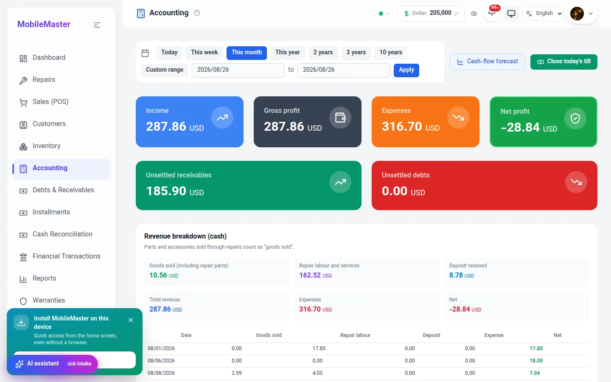Viewport: 611px width, 382px height.
Task: Click the MobileMaster logo
Action: (x=44, y=25)
